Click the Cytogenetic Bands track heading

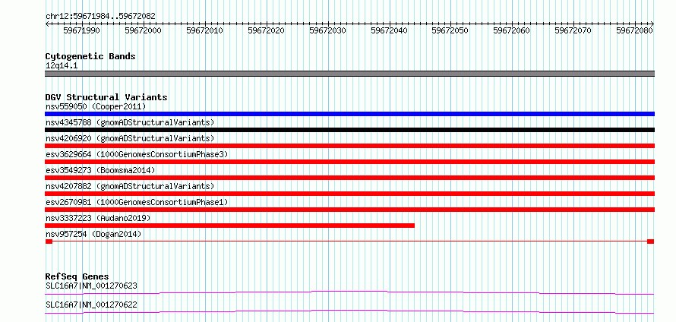click(90, 56)
